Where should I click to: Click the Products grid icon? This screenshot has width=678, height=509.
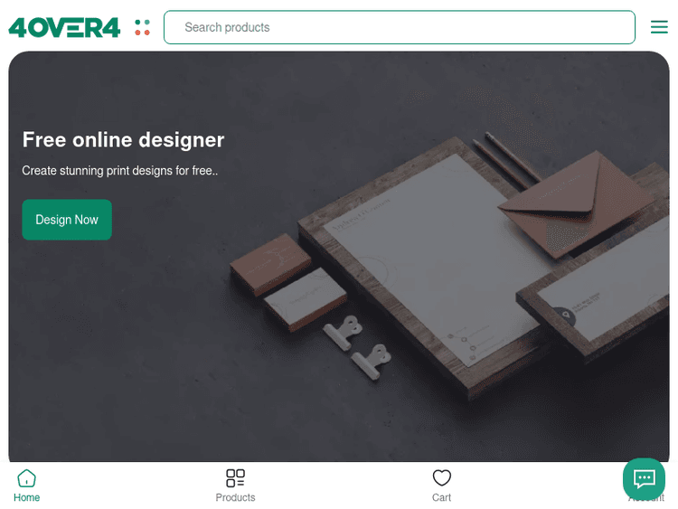pyautogui.click(x=235, y=477)
